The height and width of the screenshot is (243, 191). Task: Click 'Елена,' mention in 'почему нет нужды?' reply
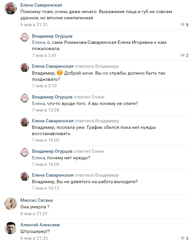[x=39, y=158]
